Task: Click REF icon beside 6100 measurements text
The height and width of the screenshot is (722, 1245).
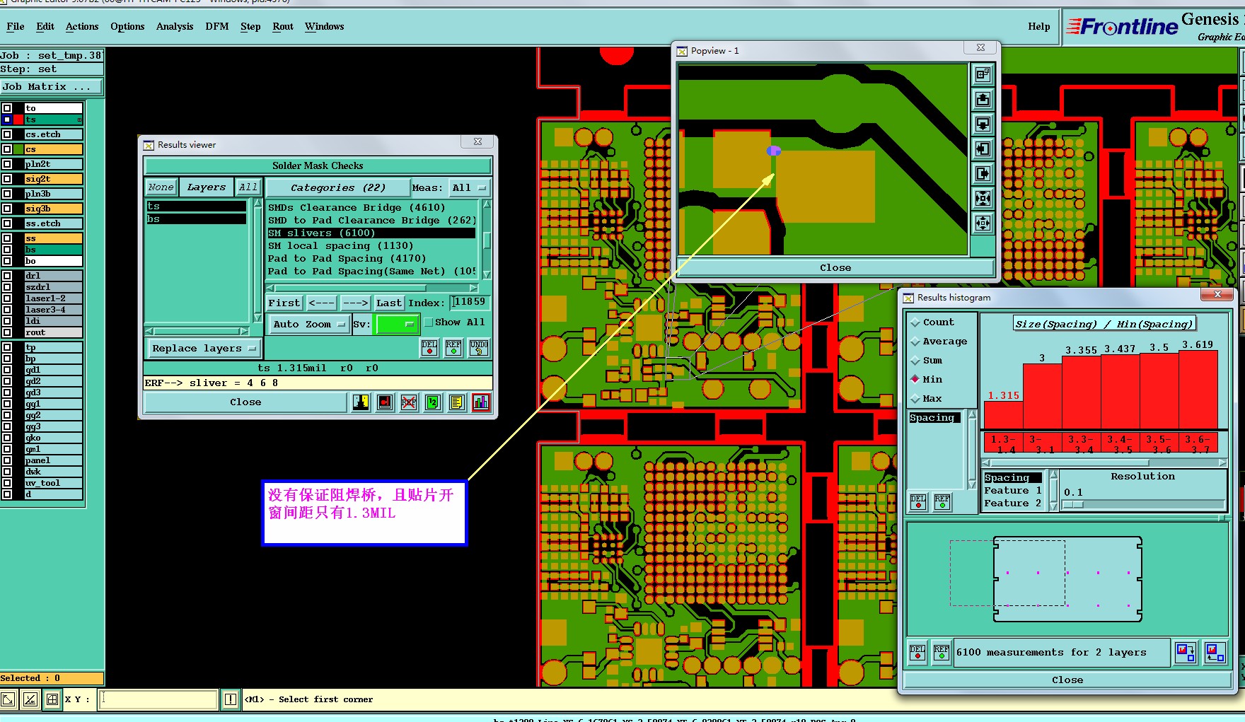Action: (942, 652)
